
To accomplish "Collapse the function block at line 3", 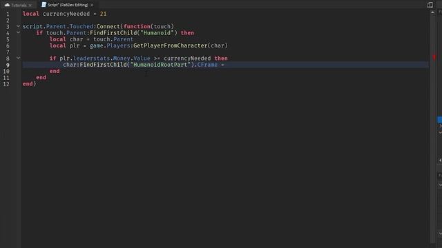I will (x=18, y=26).
